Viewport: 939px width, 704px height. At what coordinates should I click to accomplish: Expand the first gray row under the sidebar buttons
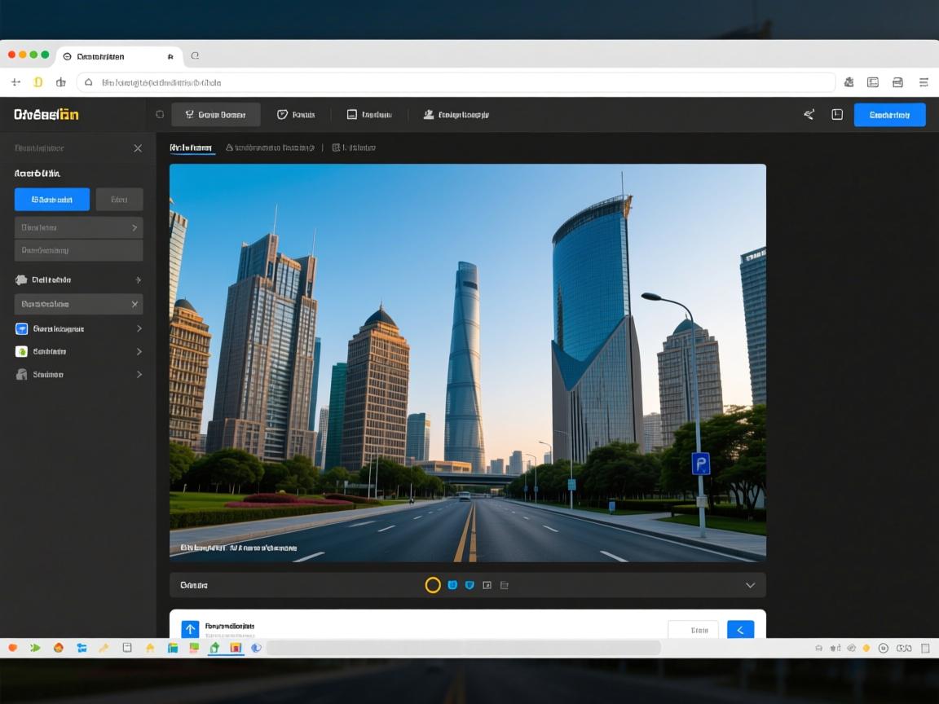coord(78,227)
